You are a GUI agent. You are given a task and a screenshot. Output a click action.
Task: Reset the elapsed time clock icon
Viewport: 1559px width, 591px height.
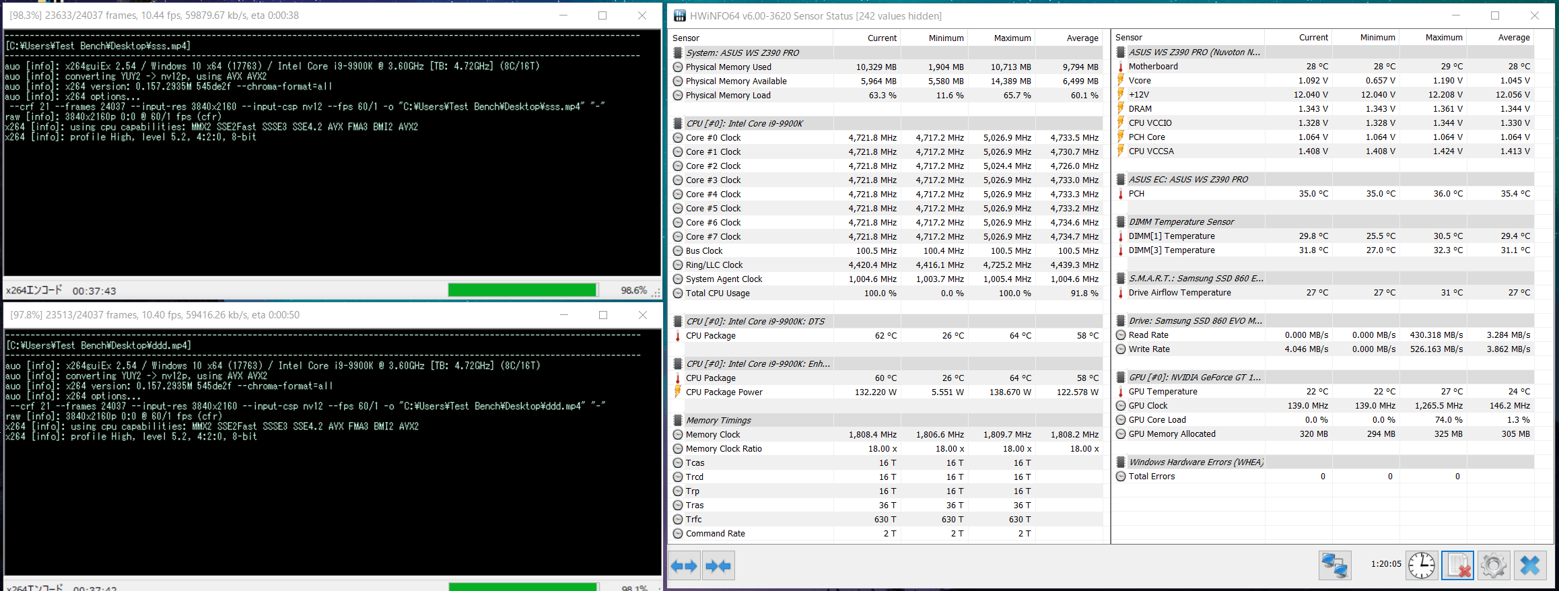click(x=1421, y=565)
